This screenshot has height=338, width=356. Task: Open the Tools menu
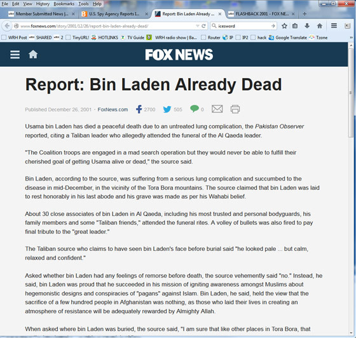pos(83,4)
